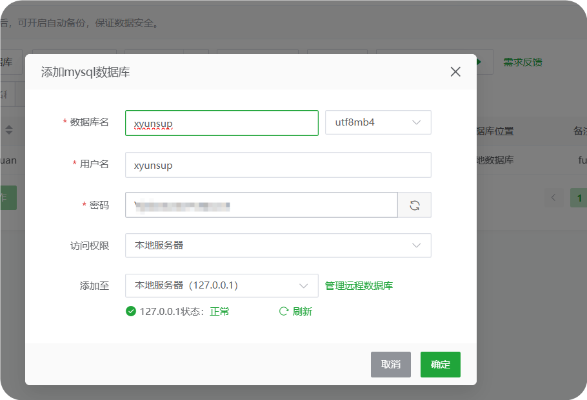Click the previous-page chevron in the pagination
The image size is (587, 400).
(x=552, y=198)
